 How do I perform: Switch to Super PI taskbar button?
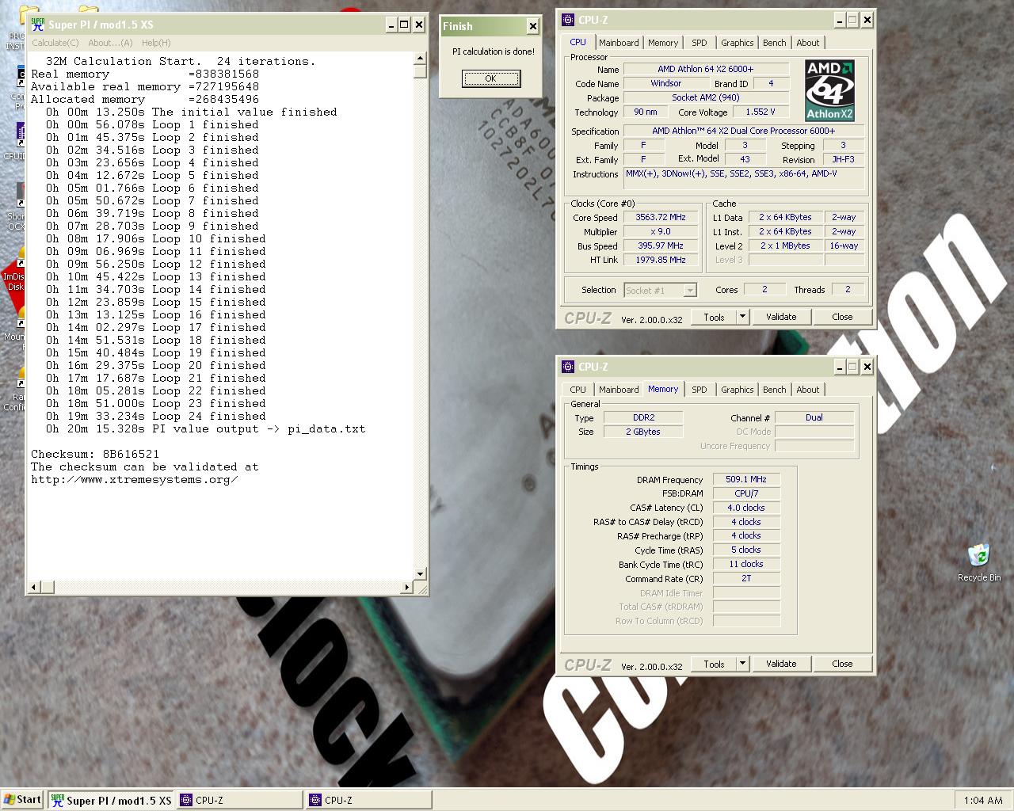111,801
